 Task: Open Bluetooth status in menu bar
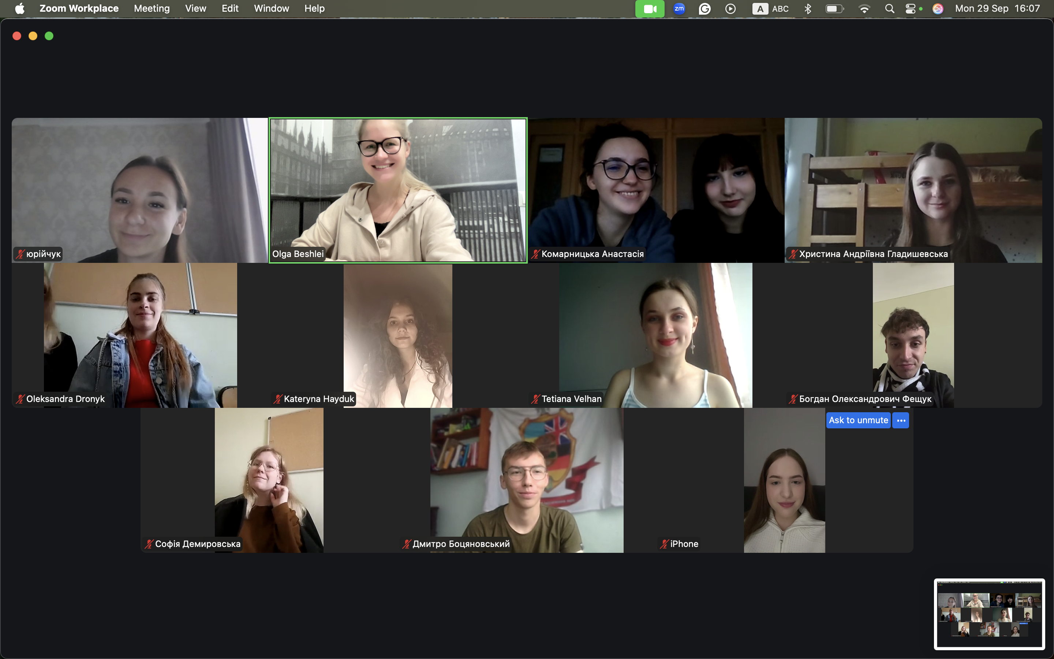tap(807, 9)
